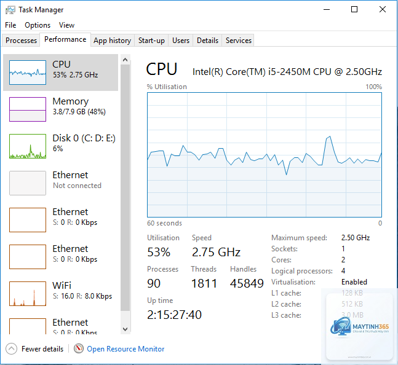Click the threads count 1811

(x=204, y=283)
